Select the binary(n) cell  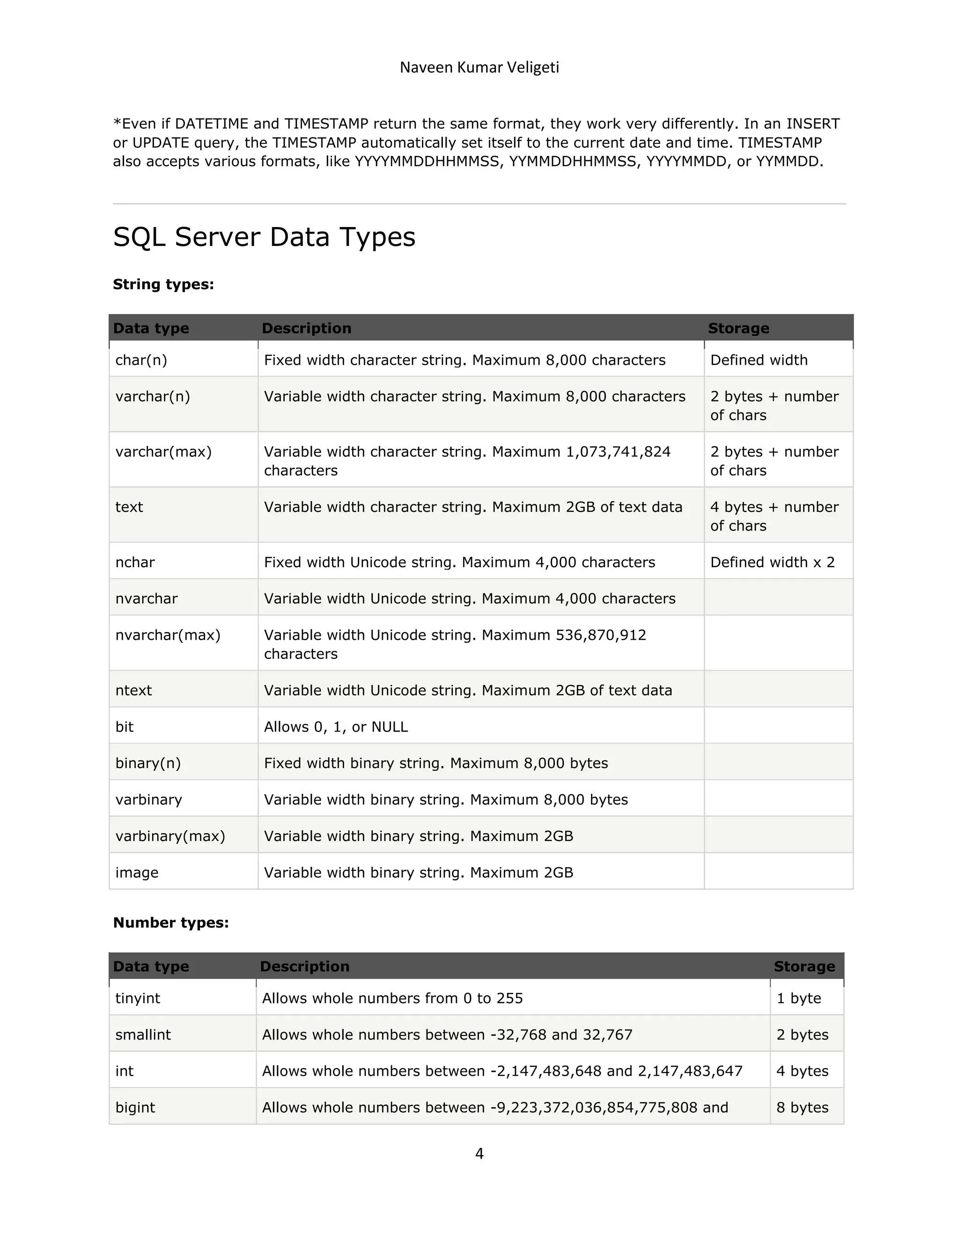click(x=184, y=762)
